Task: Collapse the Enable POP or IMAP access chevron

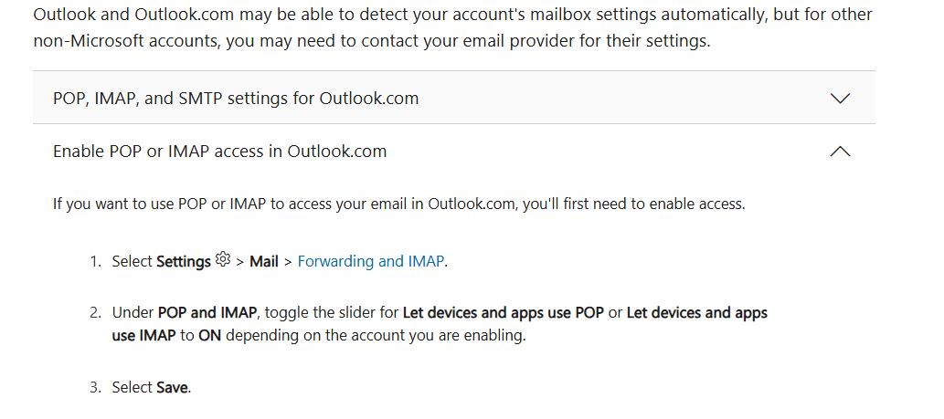Action: 840,152
